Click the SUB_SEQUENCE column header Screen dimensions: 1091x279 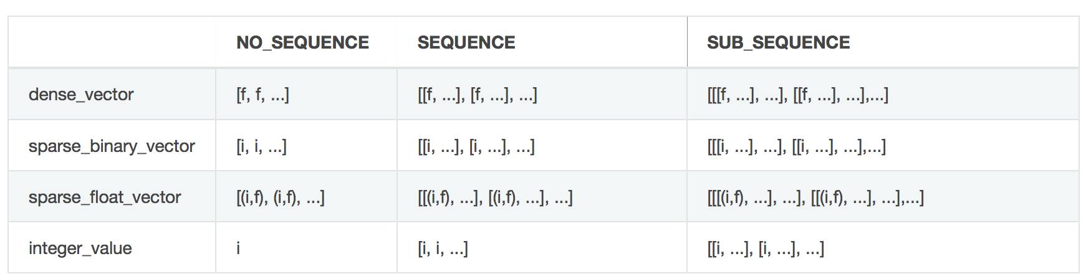pyautogui.click(x=778, y=42)
